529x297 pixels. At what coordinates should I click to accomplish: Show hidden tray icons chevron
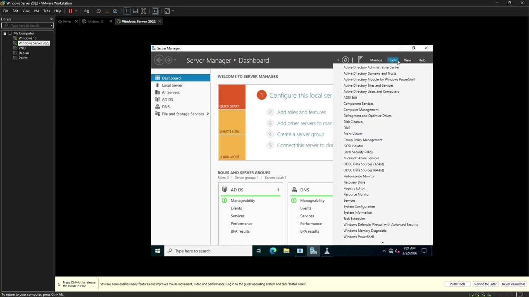point(384,251)
